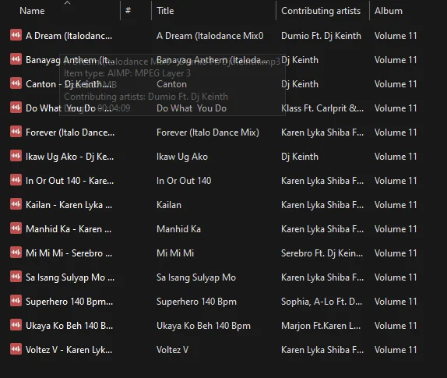This screenshot has height=378, width=447.
Task: Select the file icon next to Canton
Action: [x=16, y=83]
